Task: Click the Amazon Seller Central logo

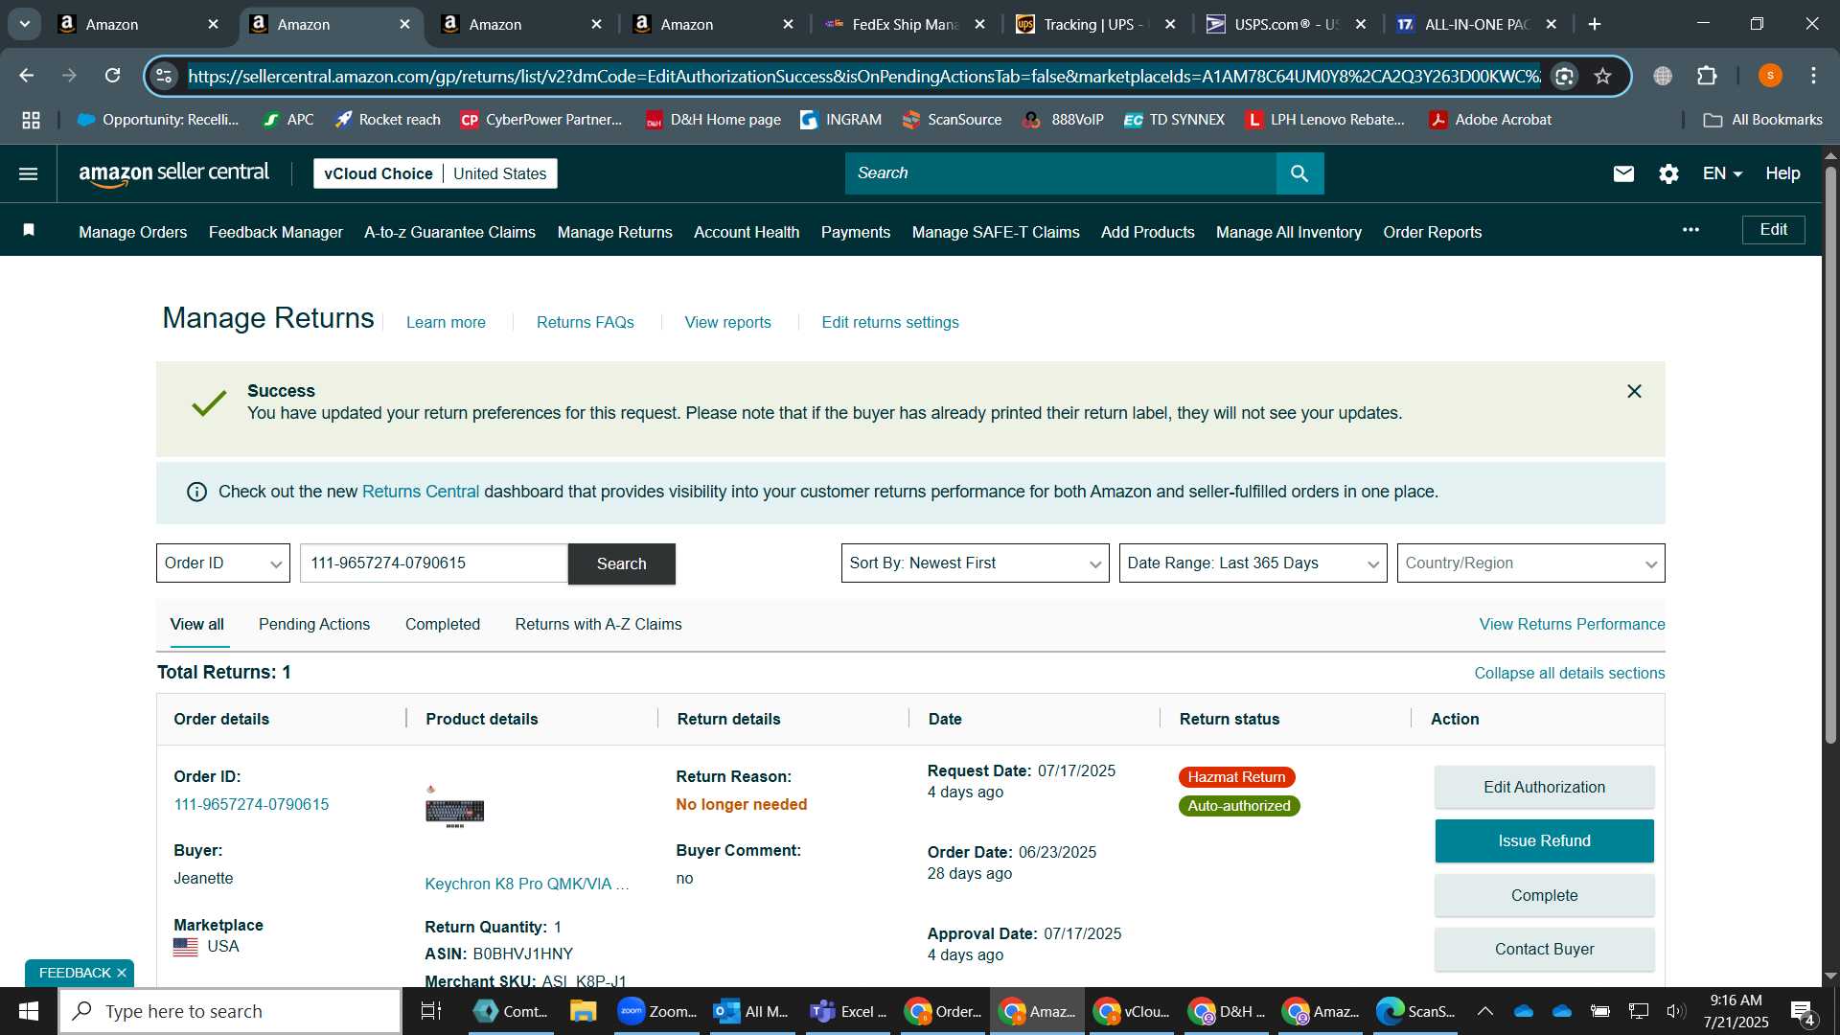Action: pos(173,173)
